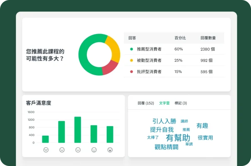251x166 pixels.
Task: Click the word 觀點精闢 in word cloud
Action: pos(167,147)
